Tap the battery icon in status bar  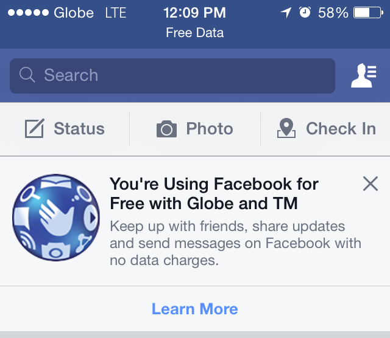[369, 12]
